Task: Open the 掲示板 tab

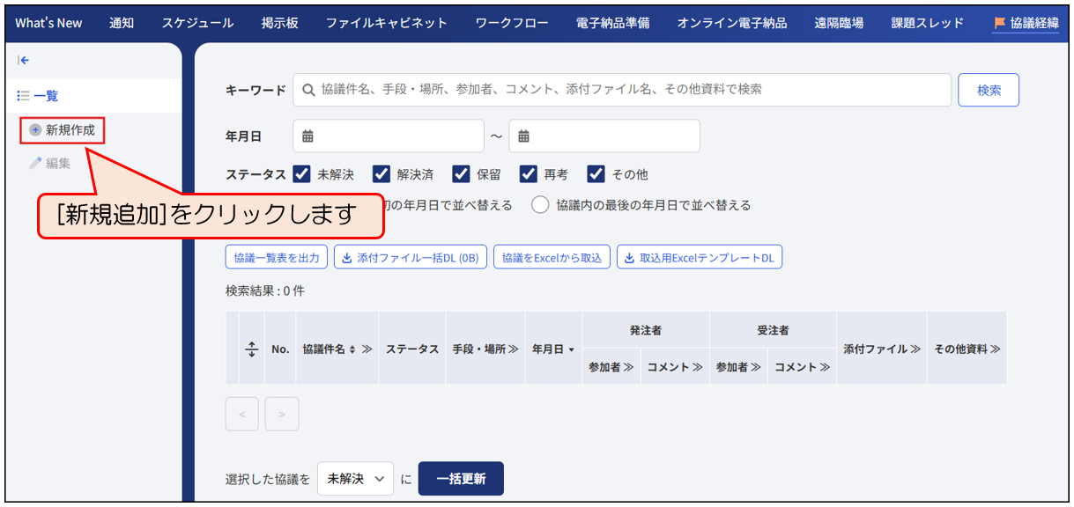Action: 280,23
